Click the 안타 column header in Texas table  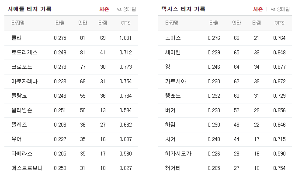[x=236, y=22]
